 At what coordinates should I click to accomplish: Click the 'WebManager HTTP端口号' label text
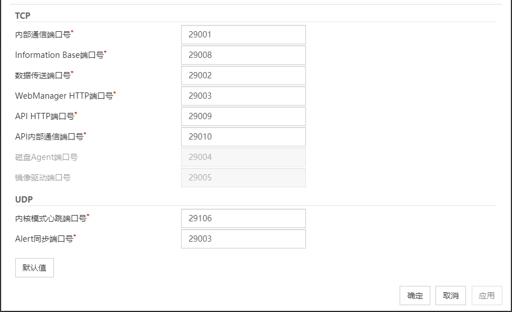pos(64,96)
